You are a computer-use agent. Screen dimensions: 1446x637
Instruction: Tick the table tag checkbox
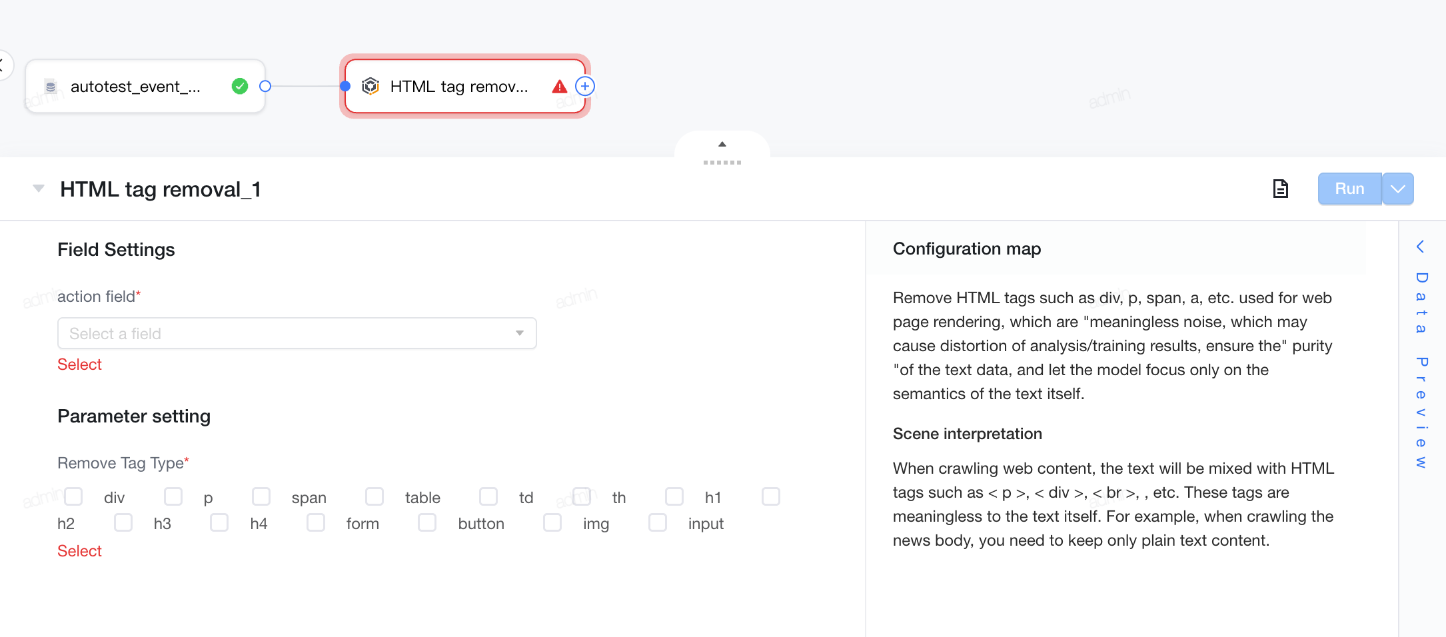(374, 496)
